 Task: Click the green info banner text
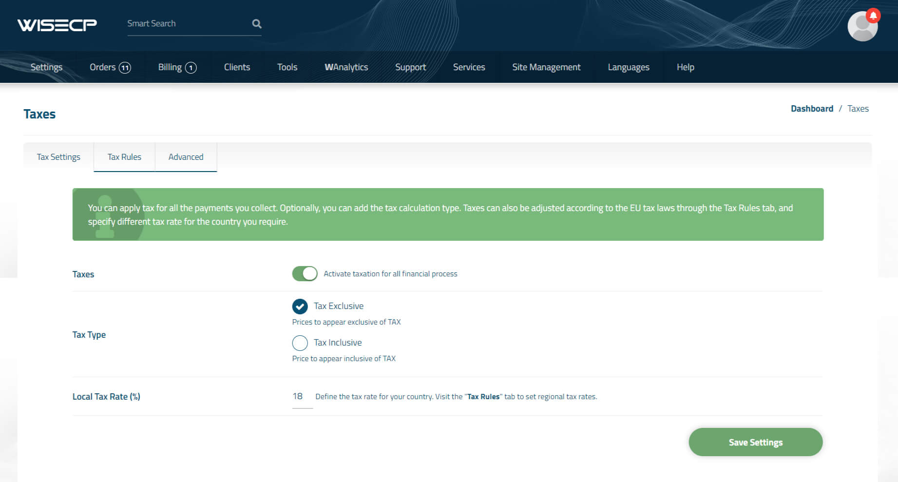440,214
